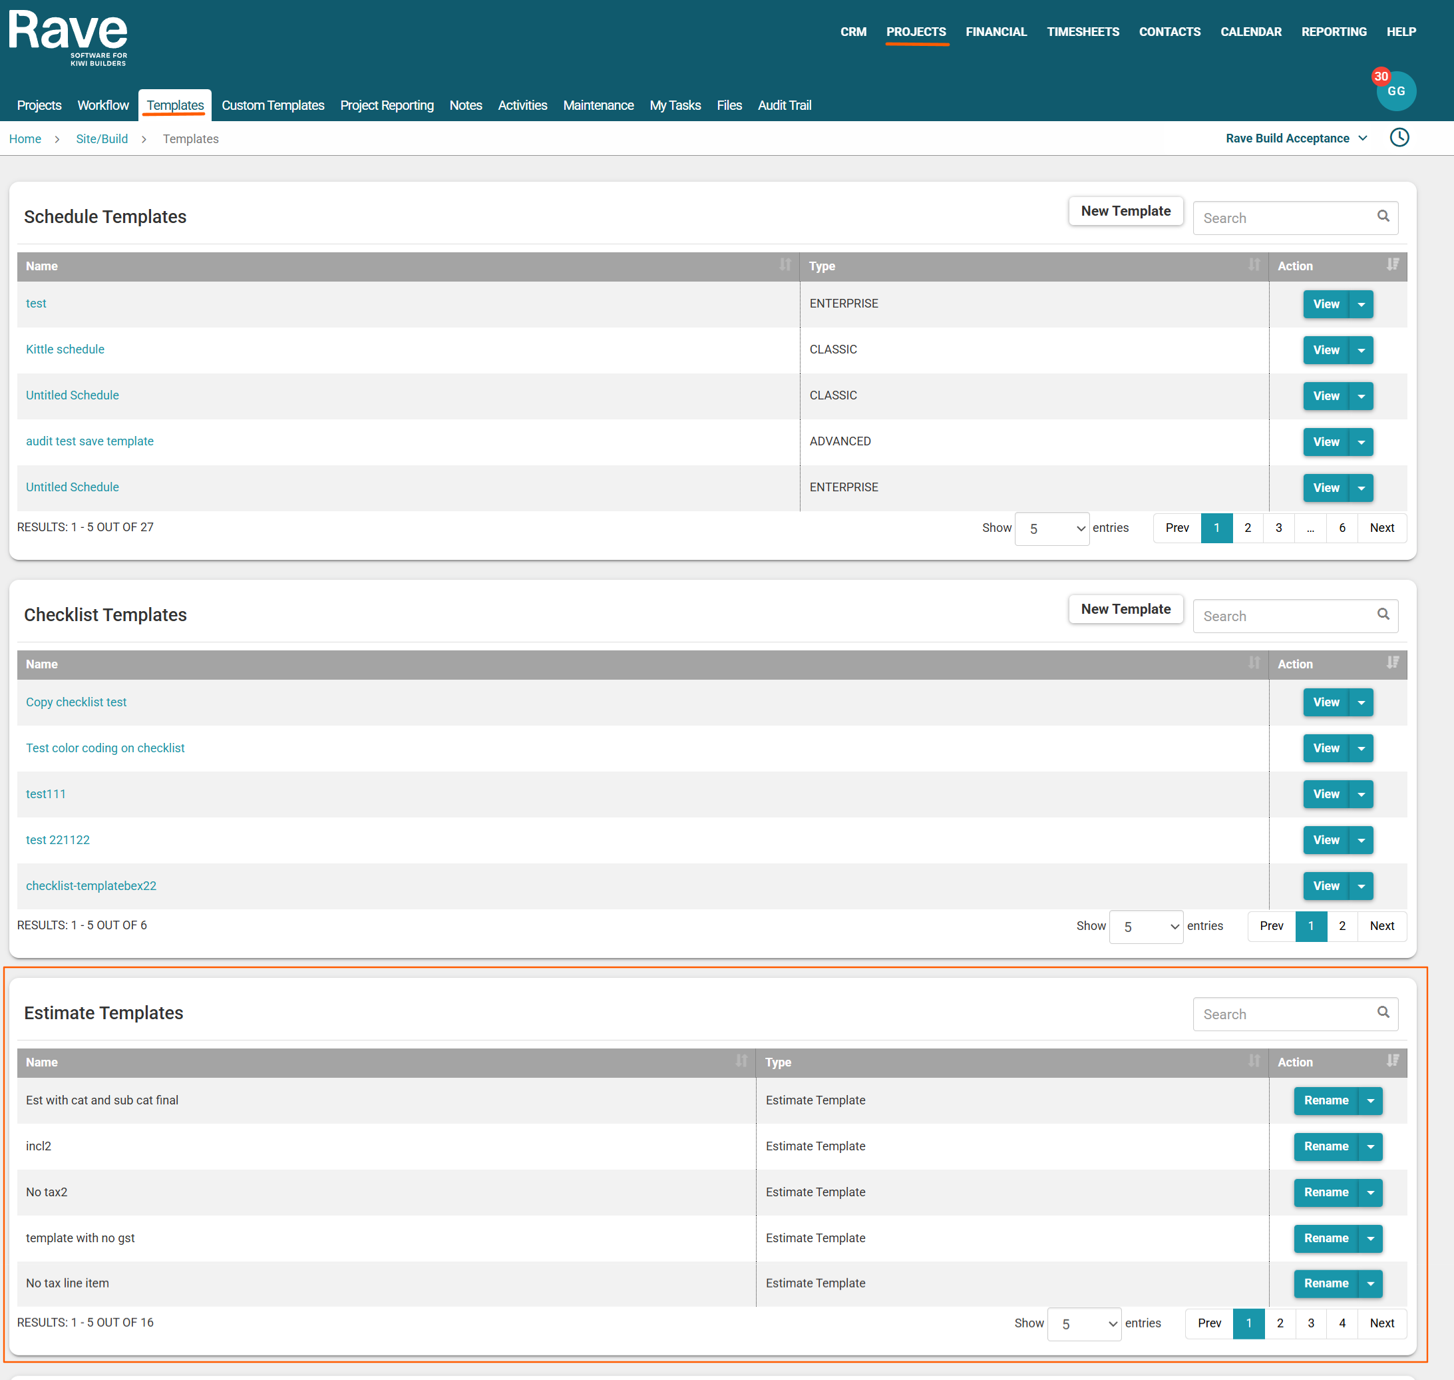Viewport: 1454px width, 1380px height.
Task: Click the Checklist Templates search magnifier icon
Action: pos(1383,614)
